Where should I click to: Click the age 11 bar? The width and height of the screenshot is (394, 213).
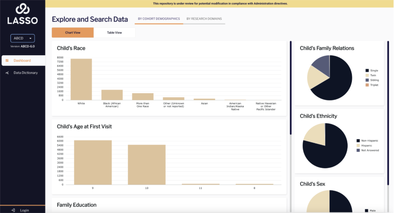click(200, 184)
